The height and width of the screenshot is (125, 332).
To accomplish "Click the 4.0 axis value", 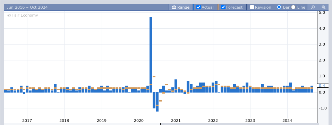I will [322, 28].
